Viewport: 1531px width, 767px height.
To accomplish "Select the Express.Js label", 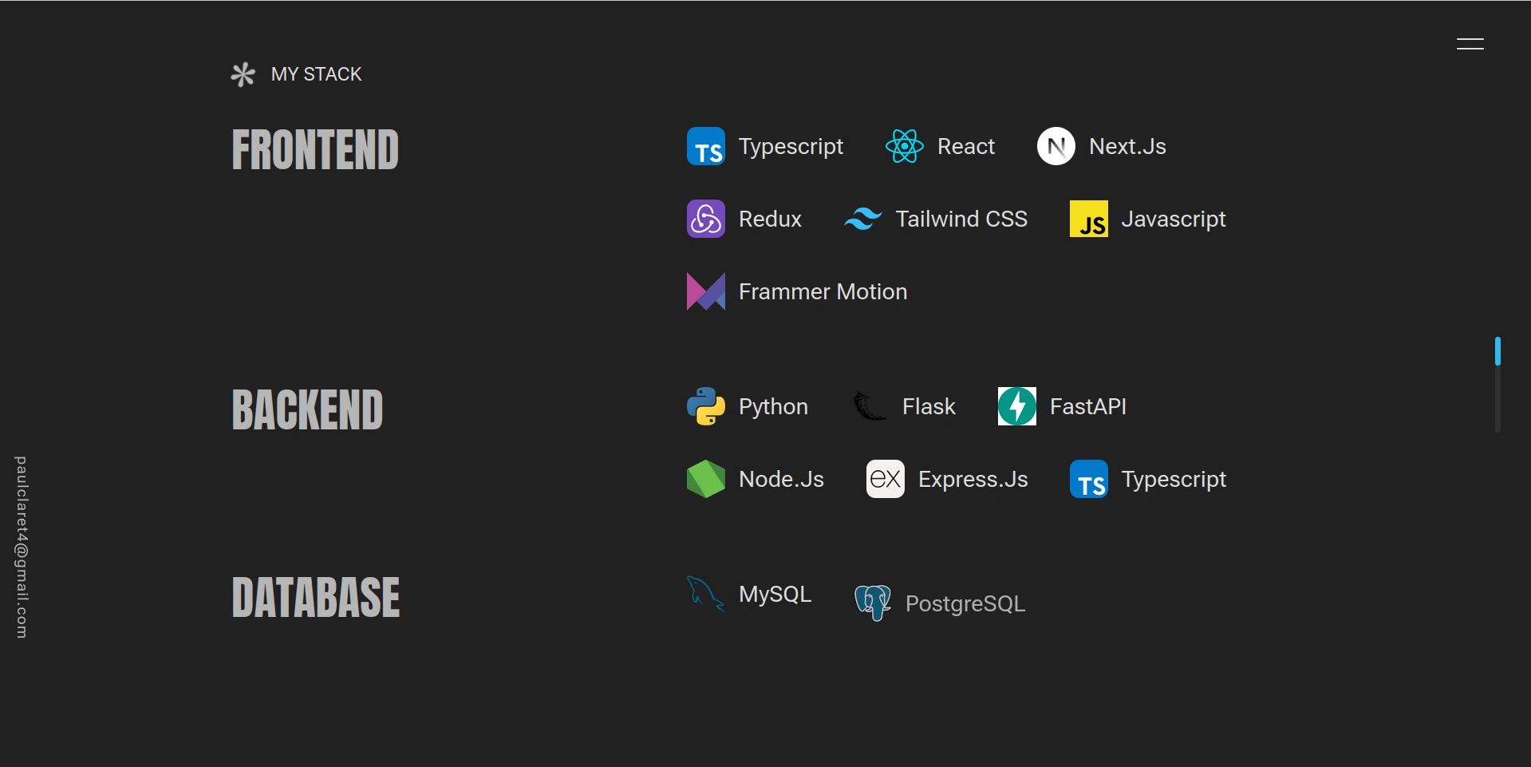I will pyautogui.click(x=973, y=480).
